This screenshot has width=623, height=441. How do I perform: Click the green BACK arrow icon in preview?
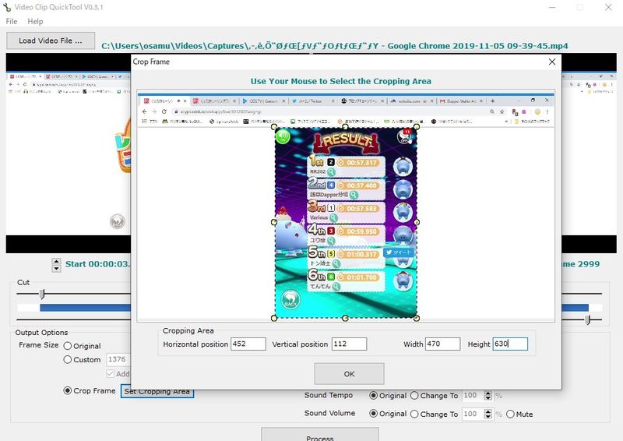290,301
